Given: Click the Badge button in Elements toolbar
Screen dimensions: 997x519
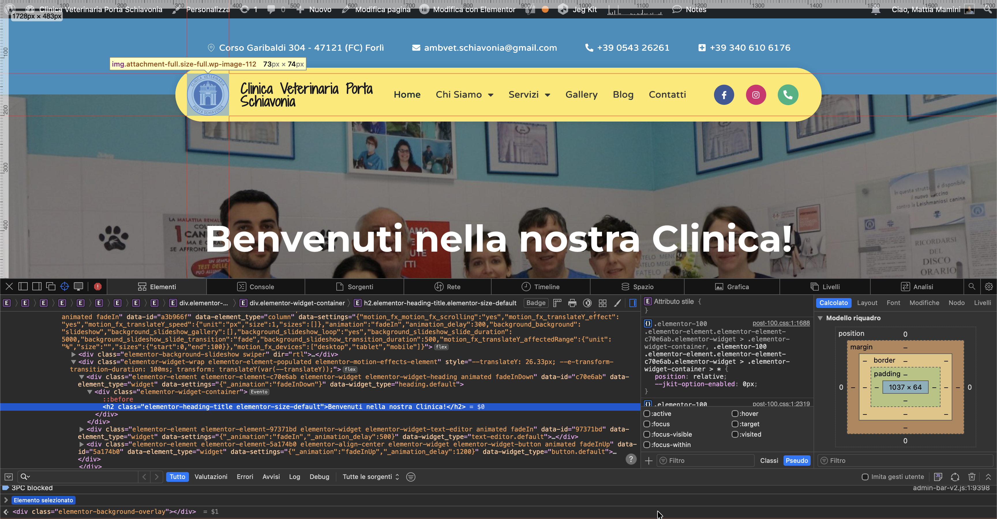Looking at the screenshot, I should point(536,303).
